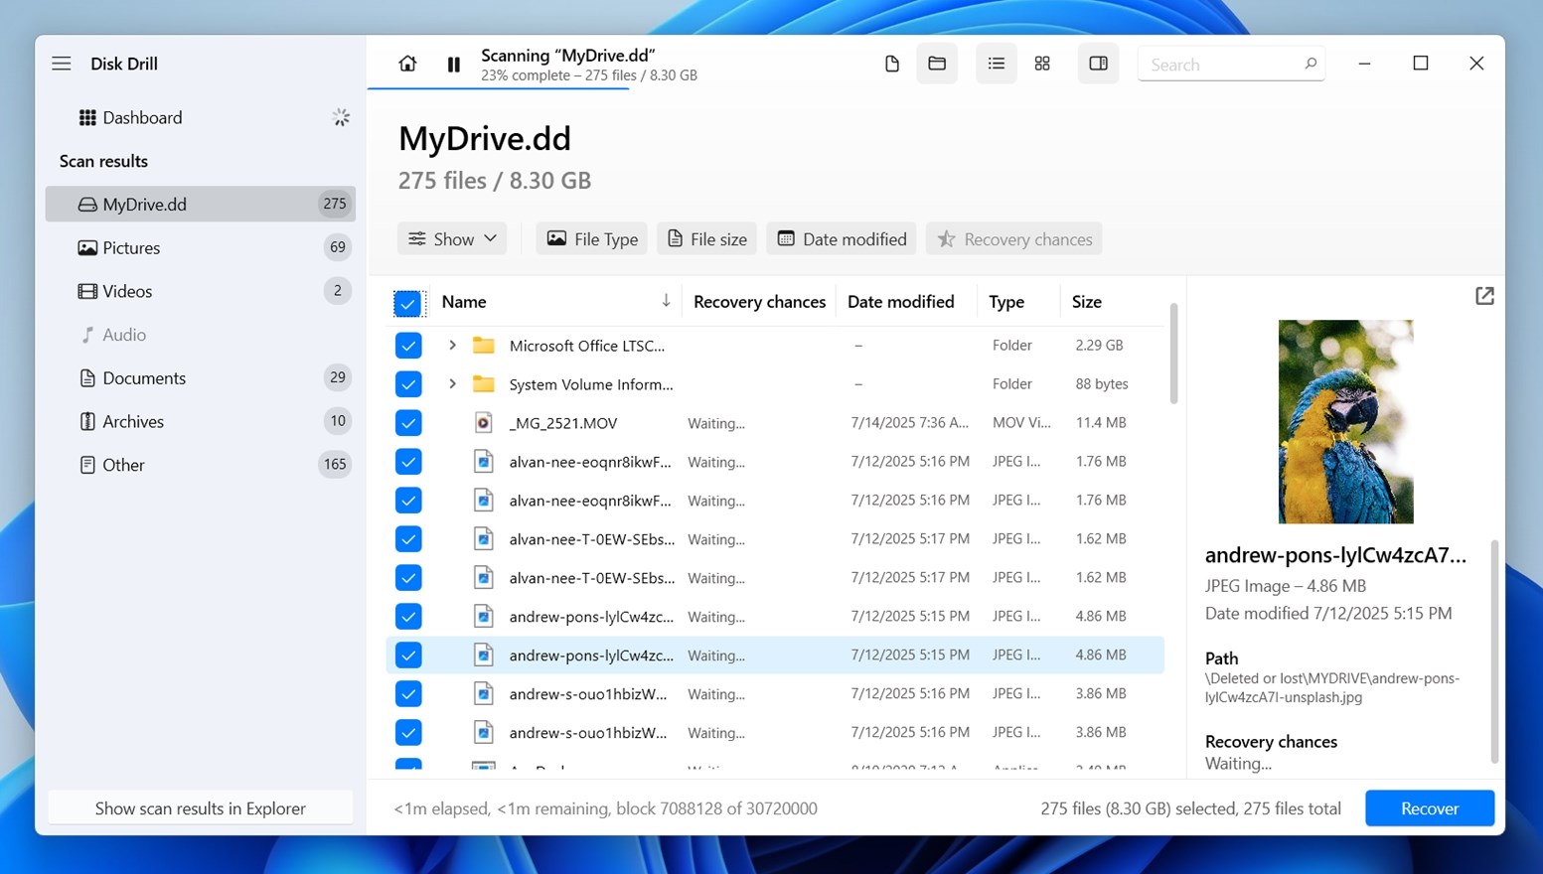Show the Videos category results

tap(201, 291)
